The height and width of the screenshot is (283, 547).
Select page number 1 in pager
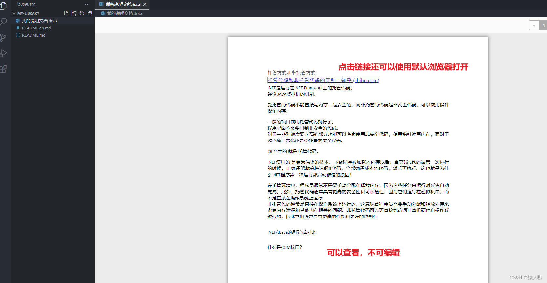[543, 25]
